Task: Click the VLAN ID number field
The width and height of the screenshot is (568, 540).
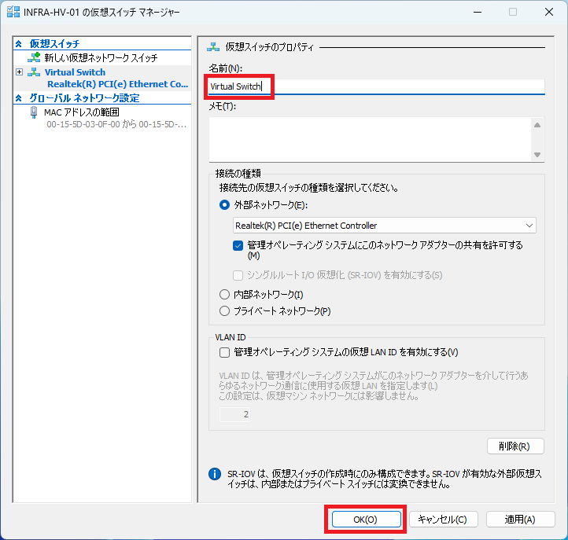Action: pos(234,414)
